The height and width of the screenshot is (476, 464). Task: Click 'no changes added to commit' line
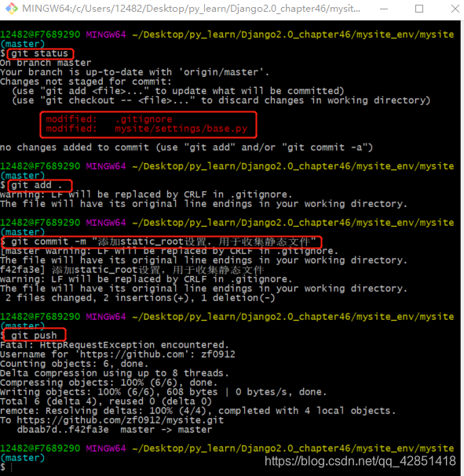pyautogui.click(x=186, y=147)
